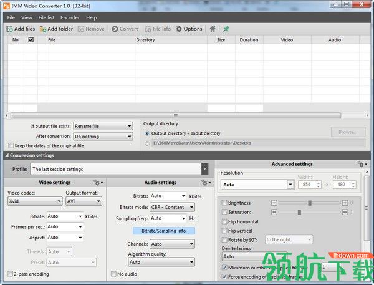The width and height of the screenshot is (374, 285).
Task: Sort by the Directory column header
Action: [x=171, y=40]
